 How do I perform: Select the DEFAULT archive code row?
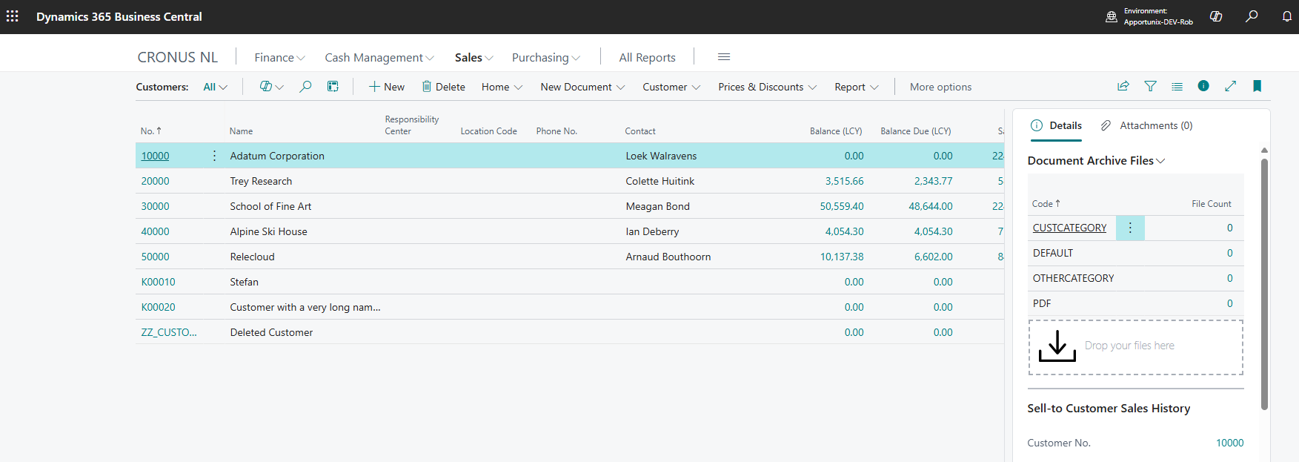click(1135, 253)
